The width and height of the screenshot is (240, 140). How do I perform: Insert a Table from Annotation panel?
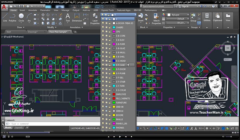pos(85,23)
